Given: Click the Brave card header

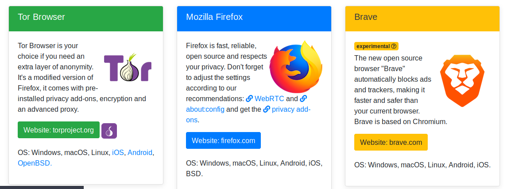Looking at the screenshot, I should point(422,17).
